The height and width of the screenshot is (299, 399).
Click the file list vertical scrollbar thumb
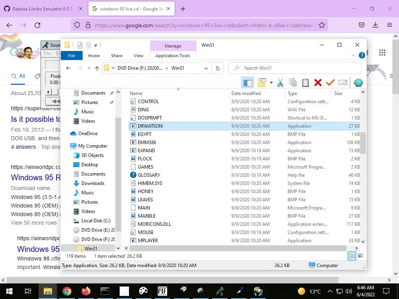click(363, 143)
